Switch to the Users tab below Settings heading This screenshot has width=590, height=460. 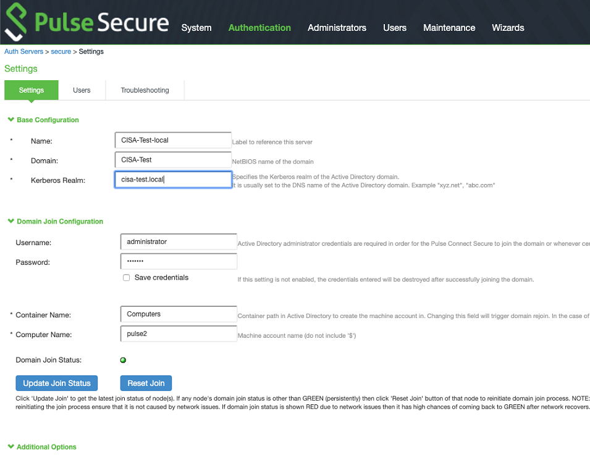[x=82, y=90]
